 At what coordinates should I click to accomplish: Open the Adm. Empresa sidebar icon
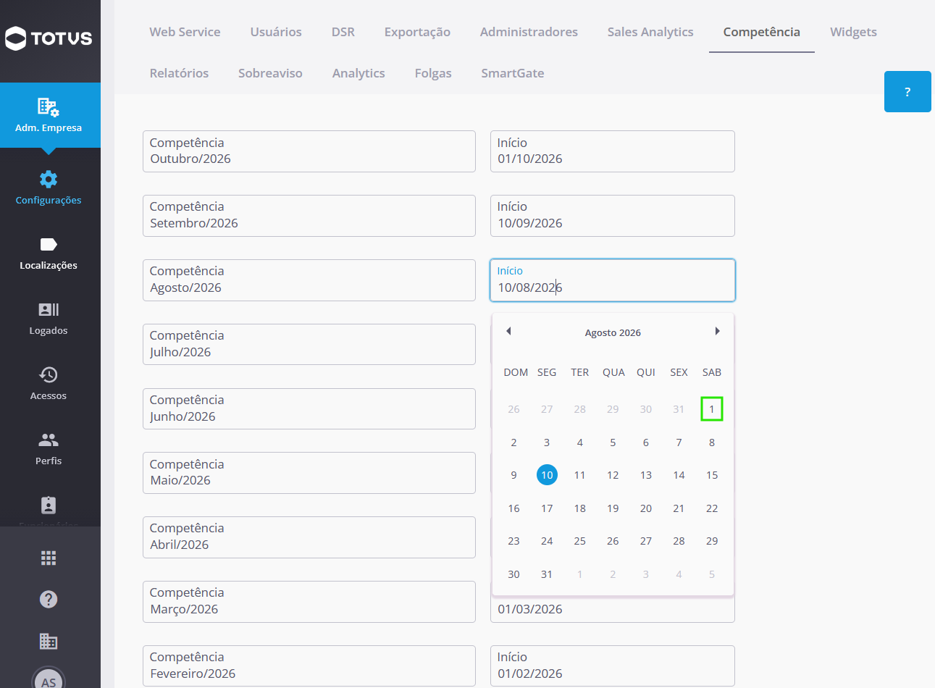49,107
